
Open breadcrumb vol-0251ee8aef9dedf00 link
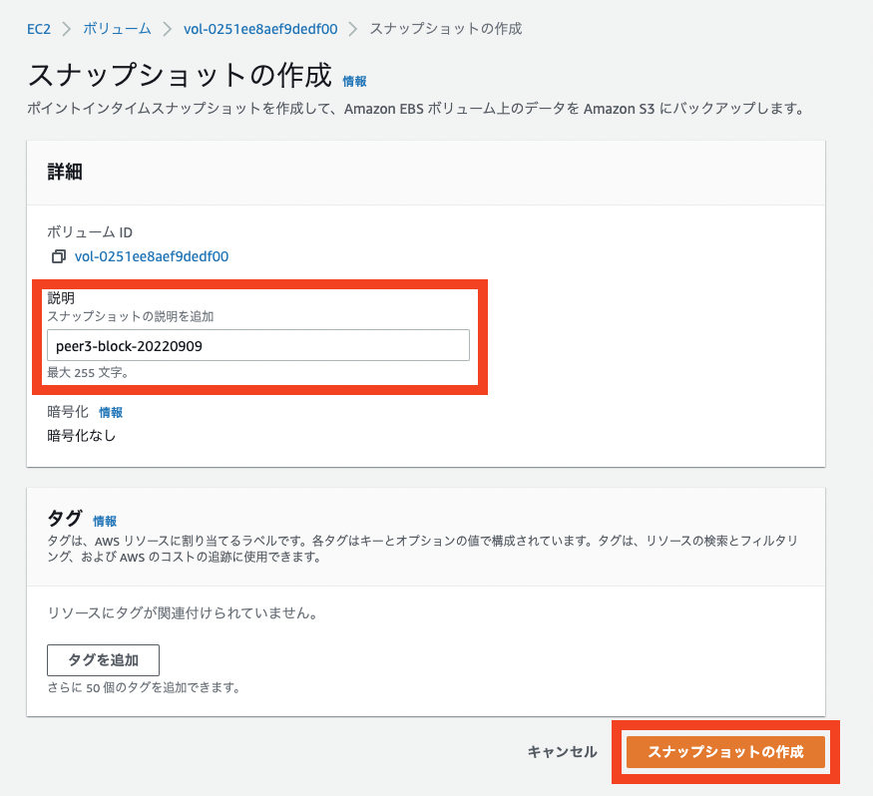pyautogui.click(x=260, y=29)
